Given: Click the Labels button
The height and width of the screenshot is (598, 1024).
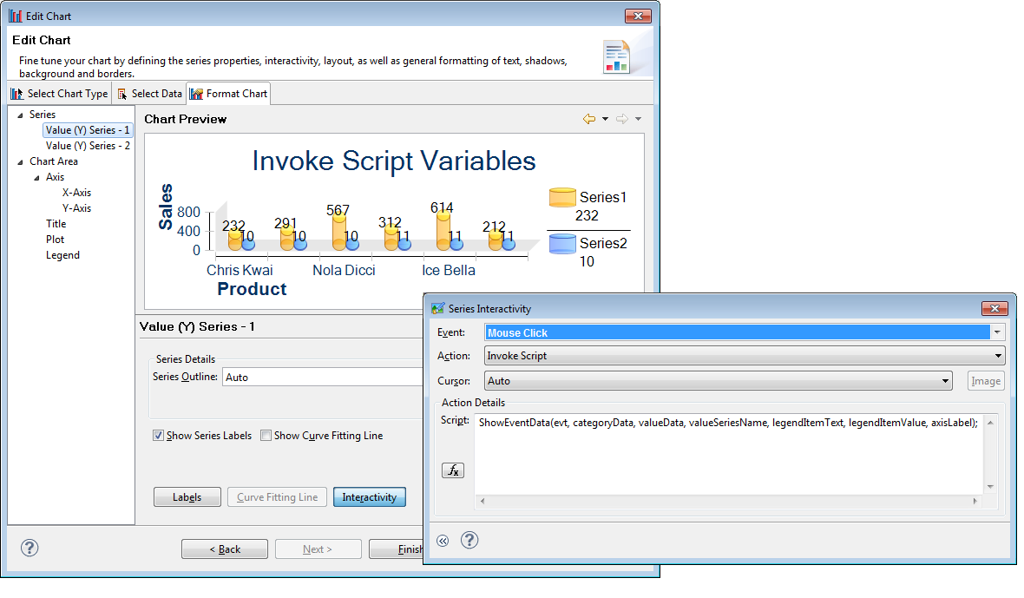Looking at the screenshot, I should click(187, 496).
